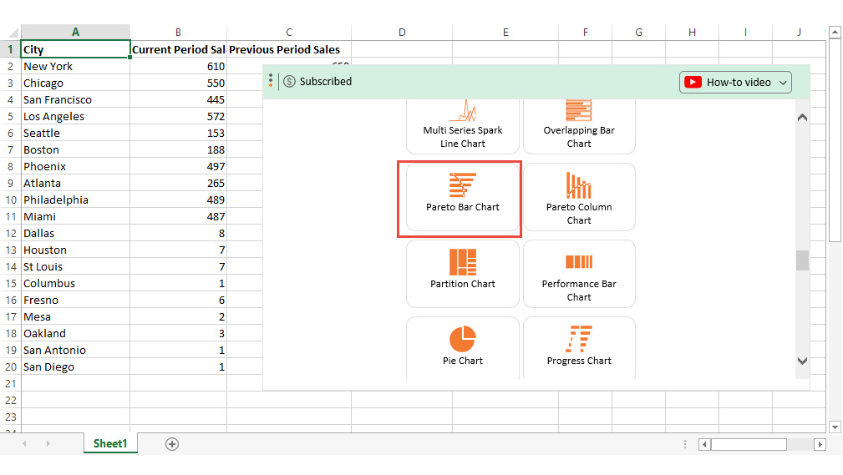Select column A header
The image size is (843, 475).
[75, 33]
